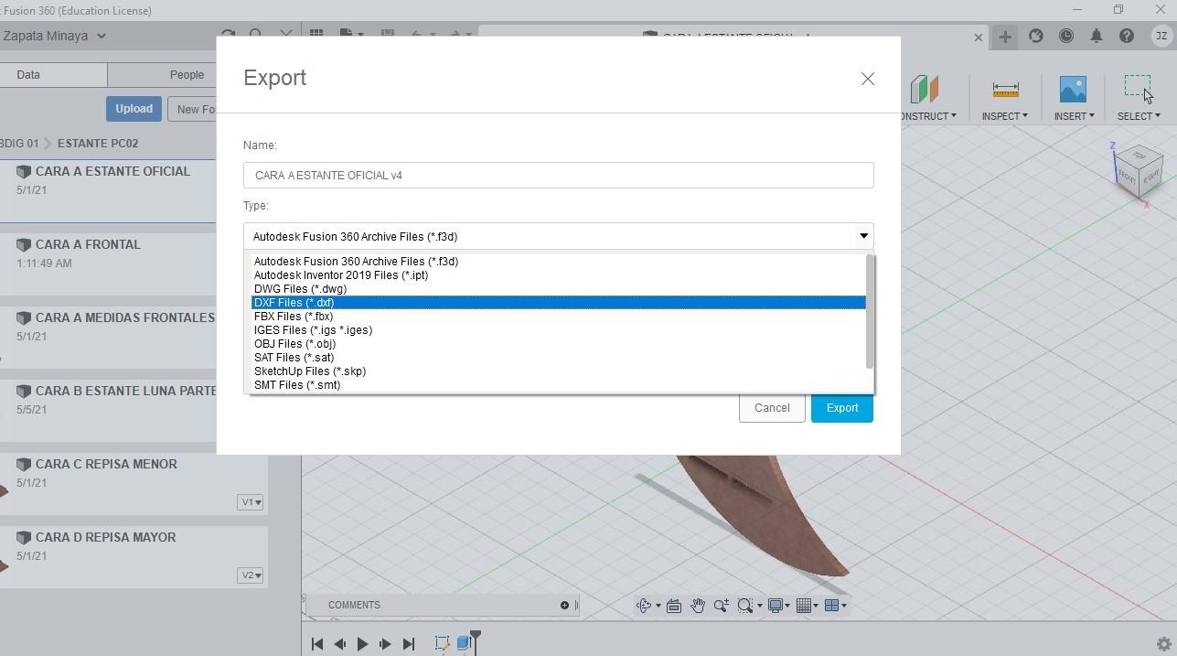The width and height of the screenshot is (1177, 656).
Task: Open the Zapata Minaya team dropdown
Action: click(53, 36)
